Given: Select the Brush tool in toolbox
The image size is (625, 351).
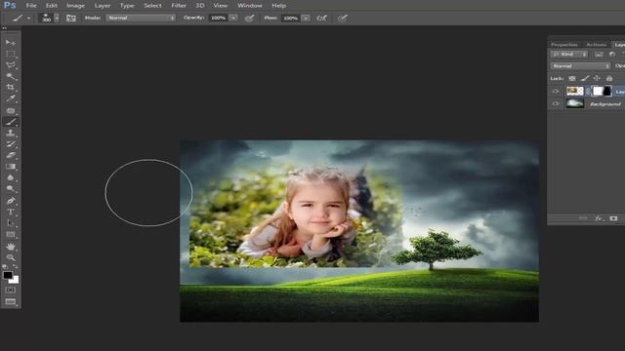Looking at the screenshot, I should (x=11, y=122).
